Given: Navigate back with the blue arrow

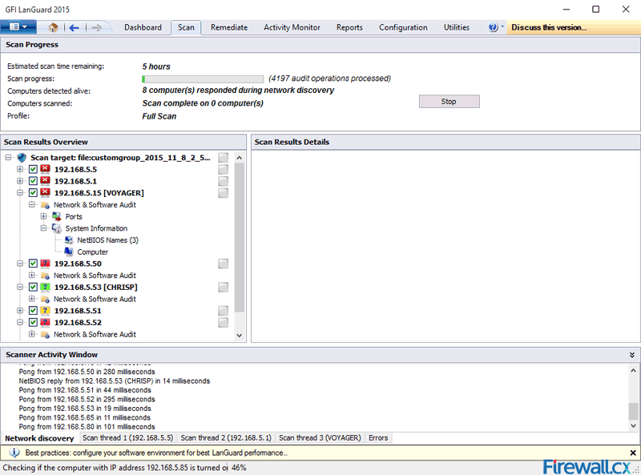Looking at the screenshot, I should (x=74, y=27).
